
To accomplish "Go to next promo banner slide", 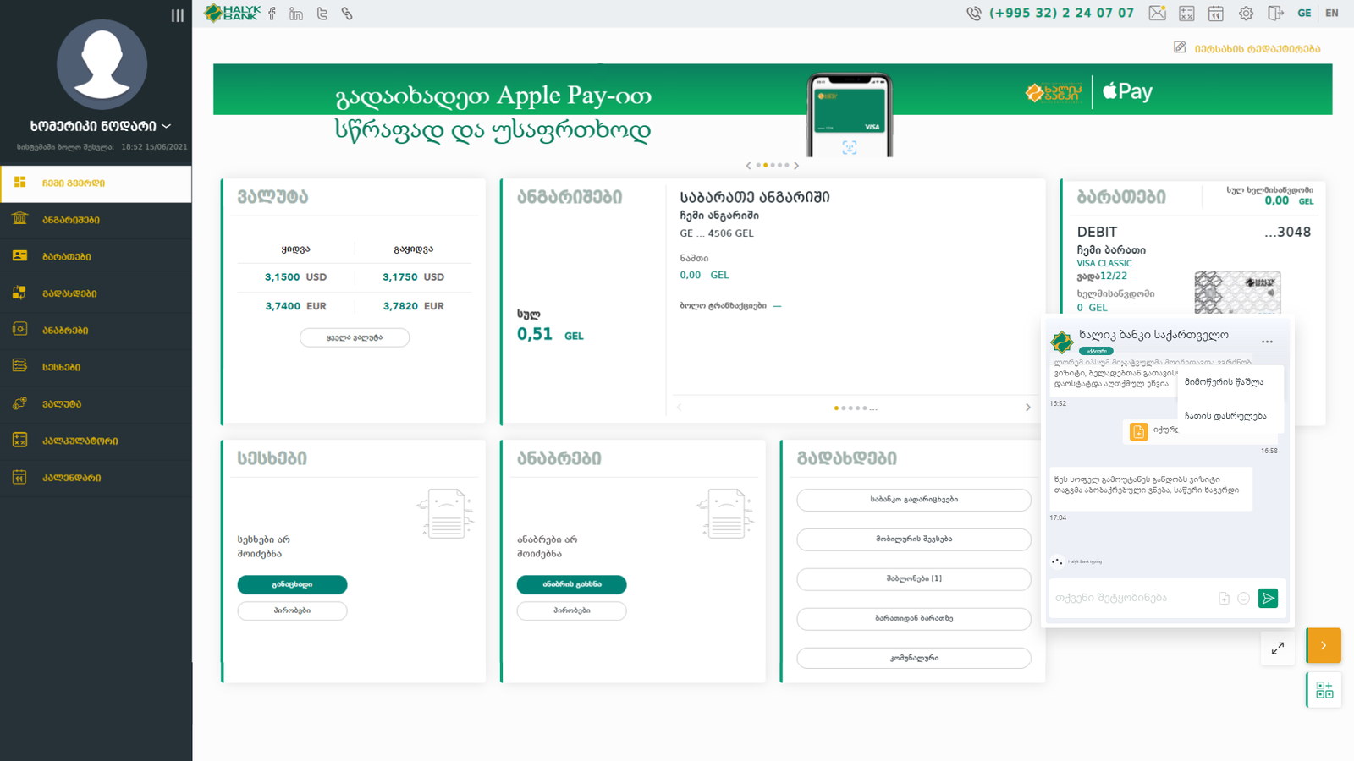I will (x=796, y=166).
